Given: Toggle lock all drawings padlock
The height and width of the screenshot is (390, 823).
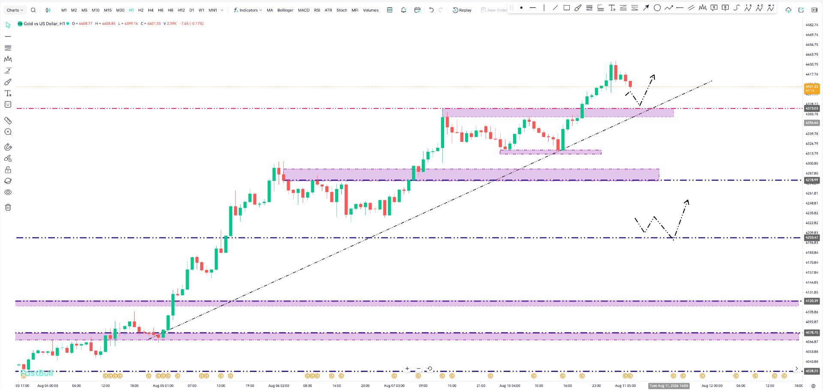Looking at the screenshot, I should 8,170.
